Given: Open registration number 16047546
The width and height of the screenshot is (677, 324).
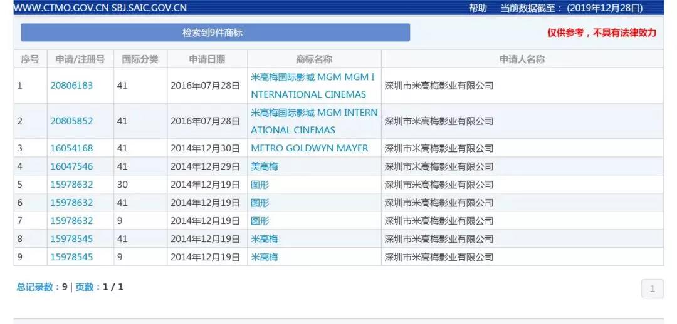Looking at the screenshot, I should (71, 166).
